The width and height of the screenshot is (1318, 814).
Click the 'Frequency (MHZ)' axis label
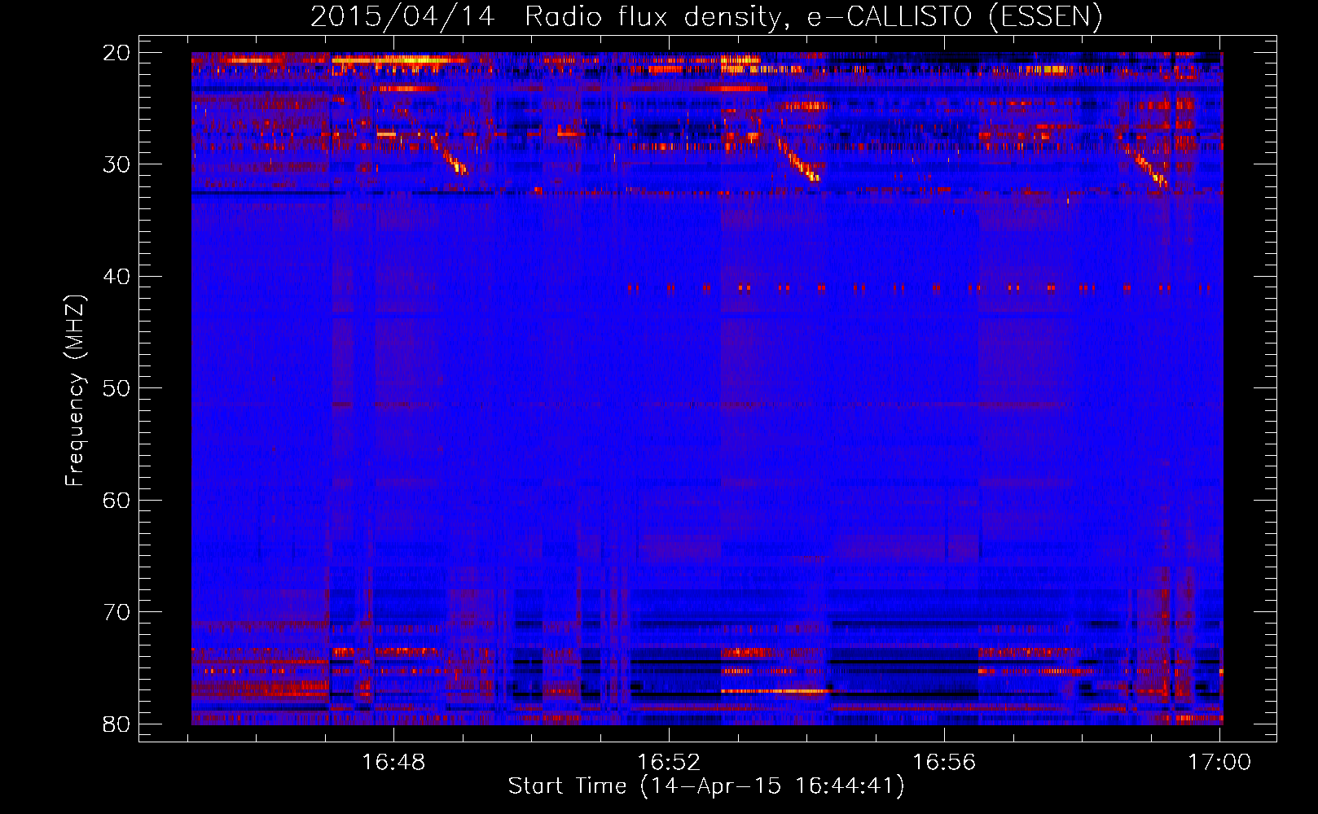75,391
